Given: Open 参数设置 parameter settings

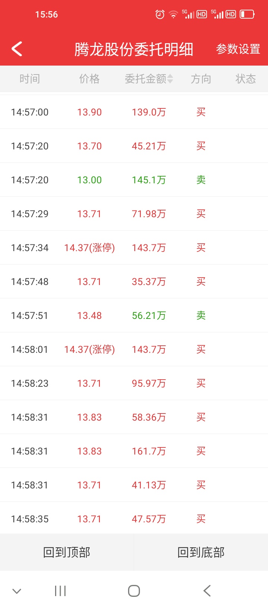Looking at the screenshot, I should click(x=238, y=49).
